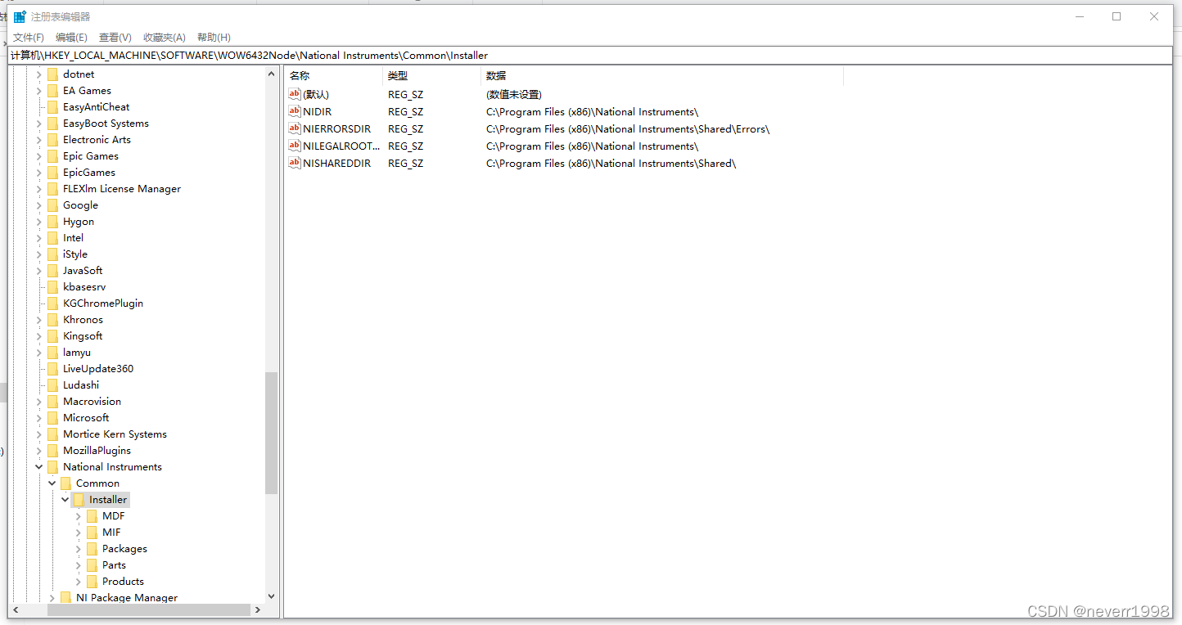
Task: Click the registry path address bar
Action: [590, 56]
